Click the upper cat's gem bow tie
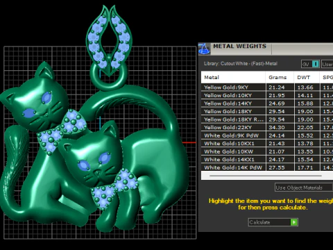The height and width of the screenshot is (250, 333). (62, 131)
